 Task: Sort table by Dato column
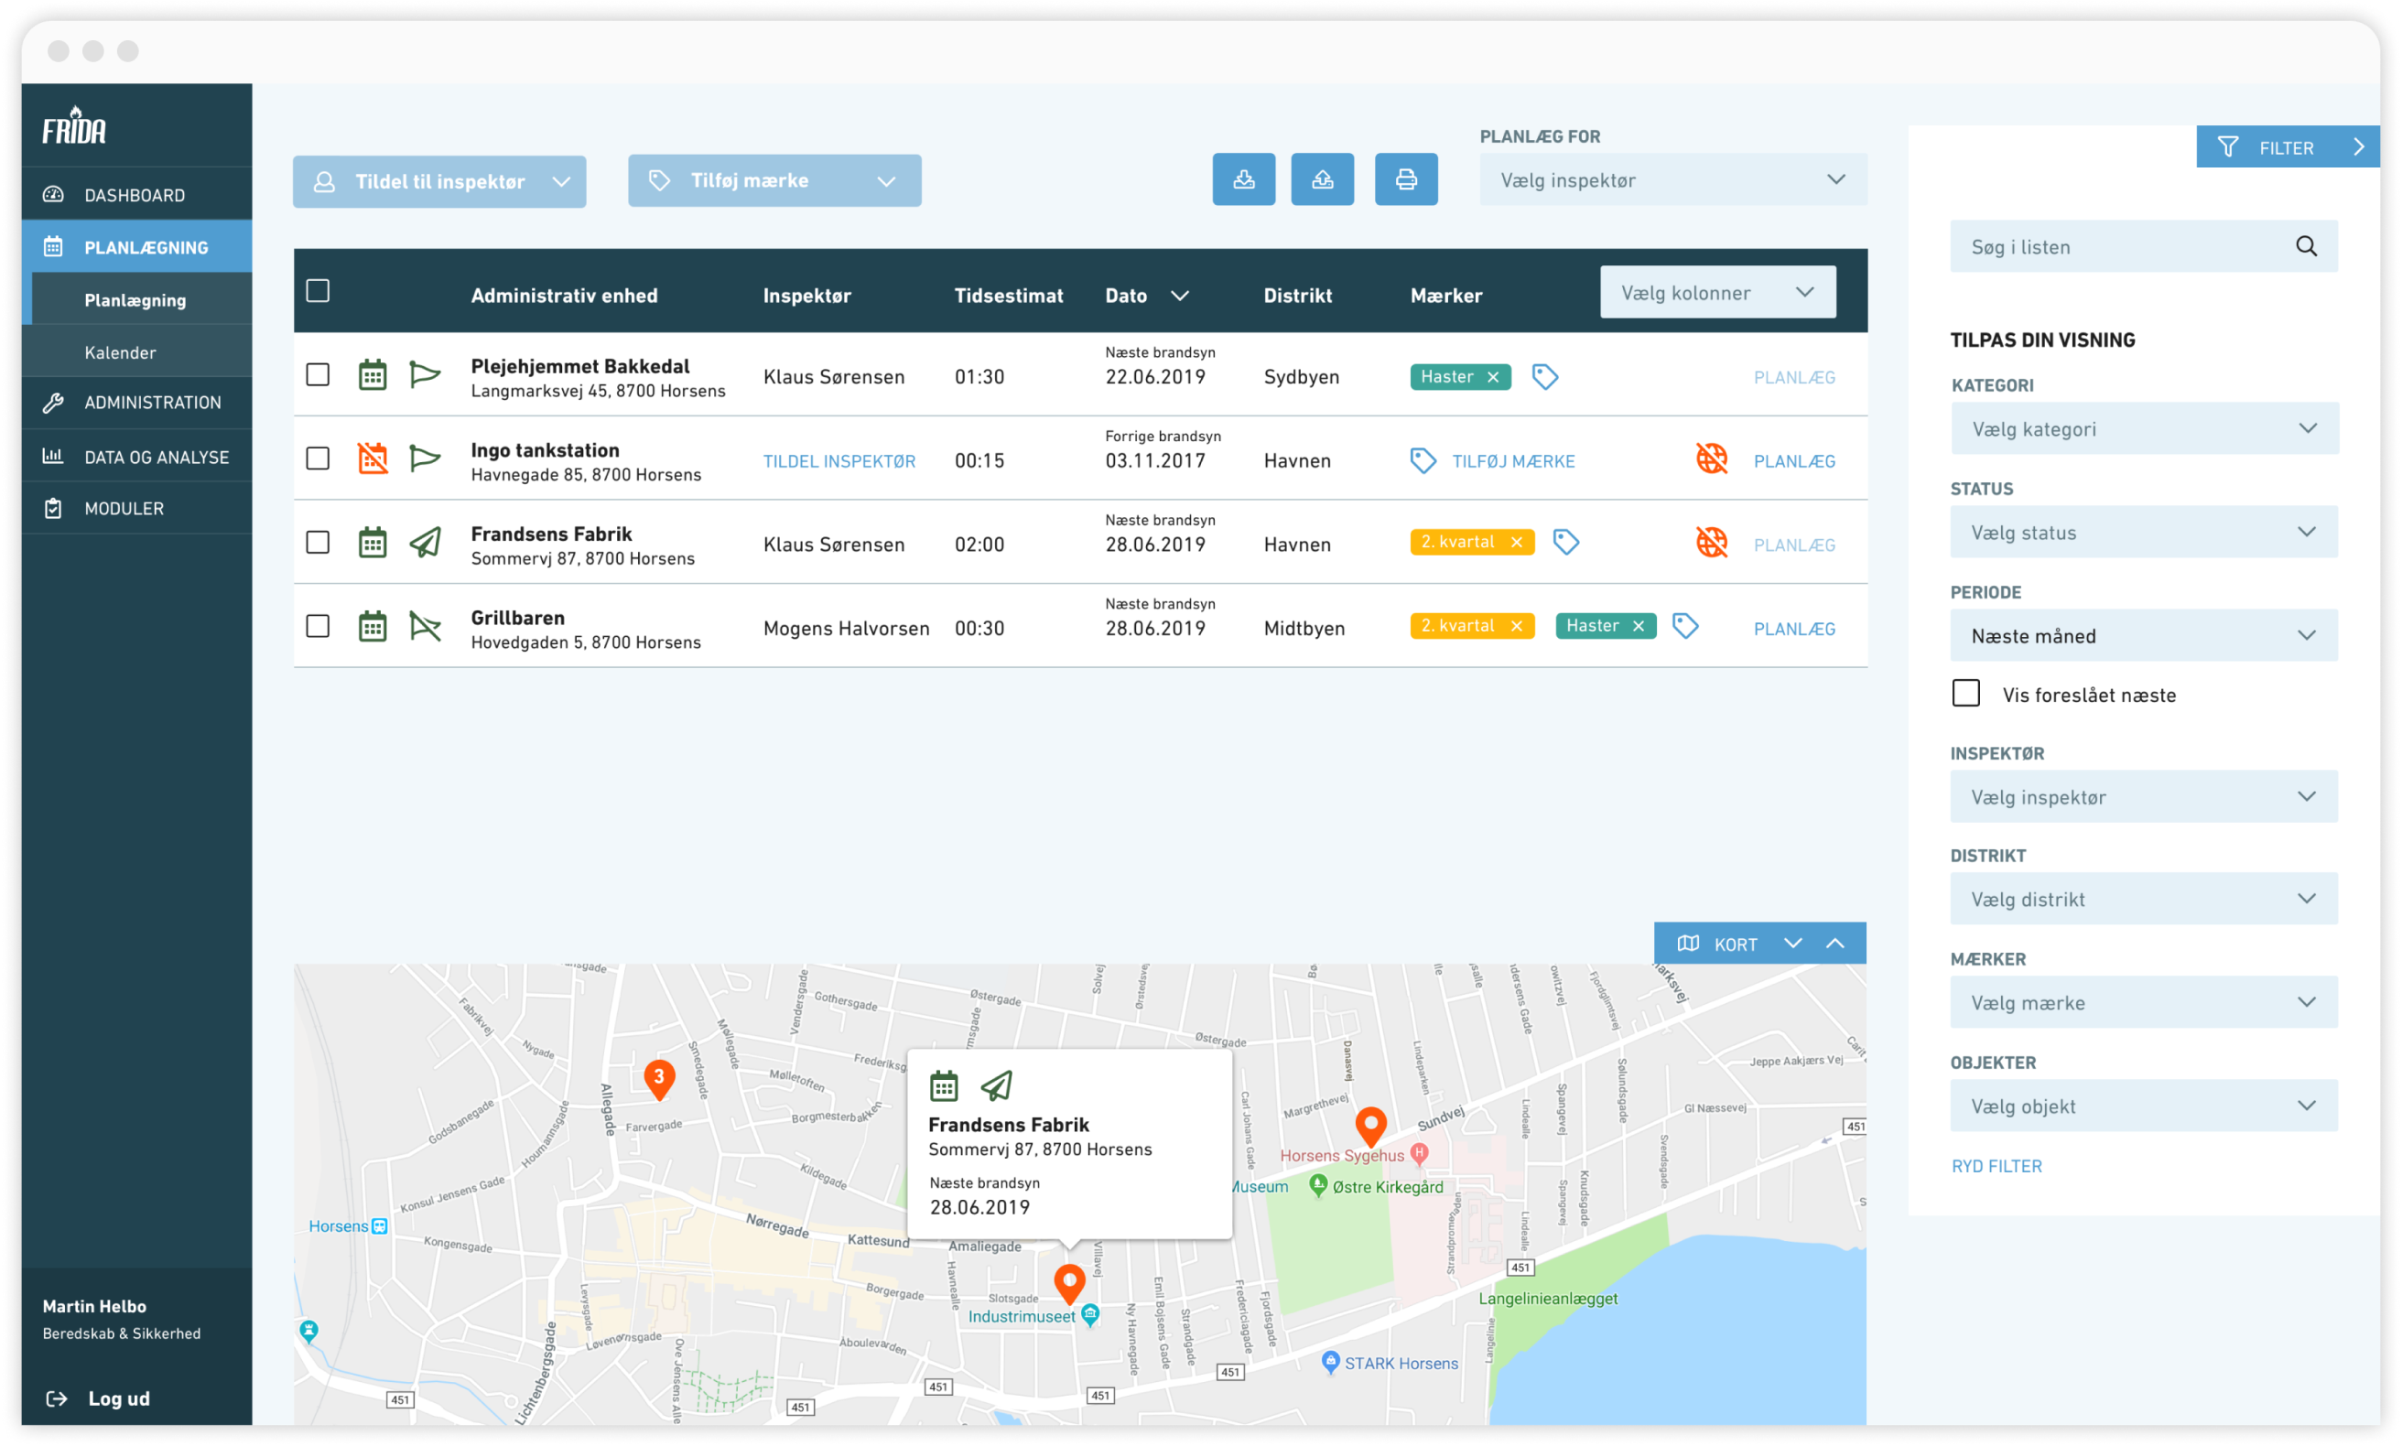(x=1147, y=296)
